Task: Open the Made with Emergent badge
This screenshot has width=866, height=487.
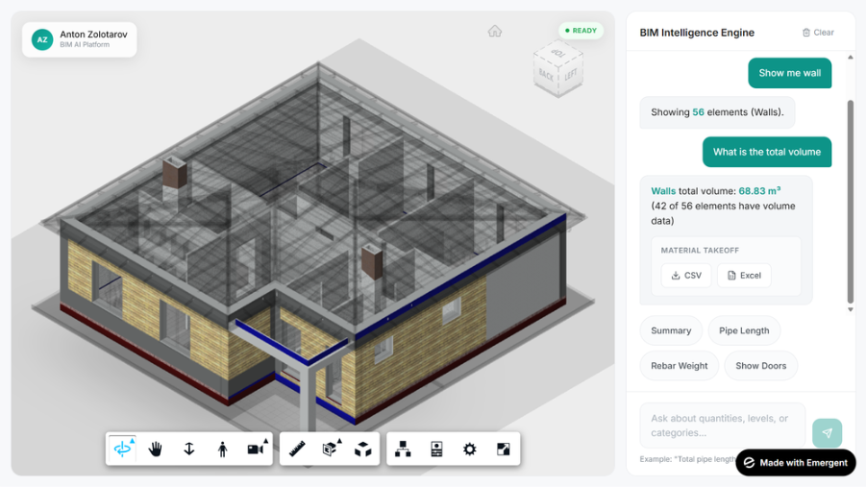Action: click(796, 463)
